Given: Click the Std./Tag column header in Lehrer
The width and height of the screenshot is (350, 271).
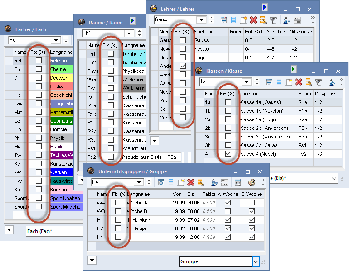Looking at the screenshot, I should 277,32.
